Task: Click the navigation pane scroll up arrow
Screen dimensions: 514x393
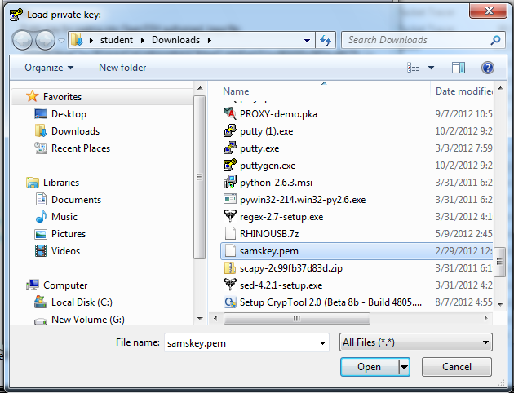Action: pyautogui.click(x=200, y=88)
